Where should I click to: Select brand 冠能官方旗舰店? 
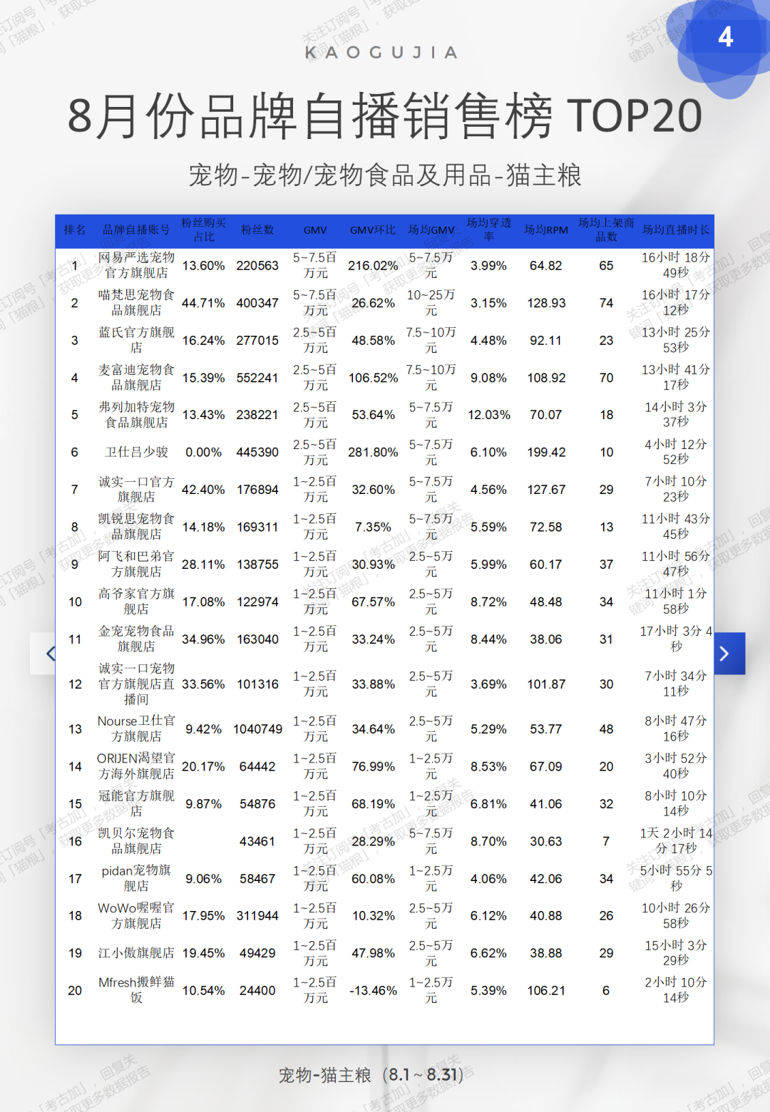point(136,804)
